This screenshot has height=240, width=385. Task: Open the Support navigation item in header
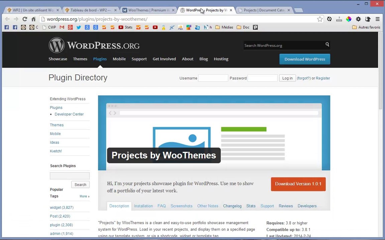tap(139, 59)
